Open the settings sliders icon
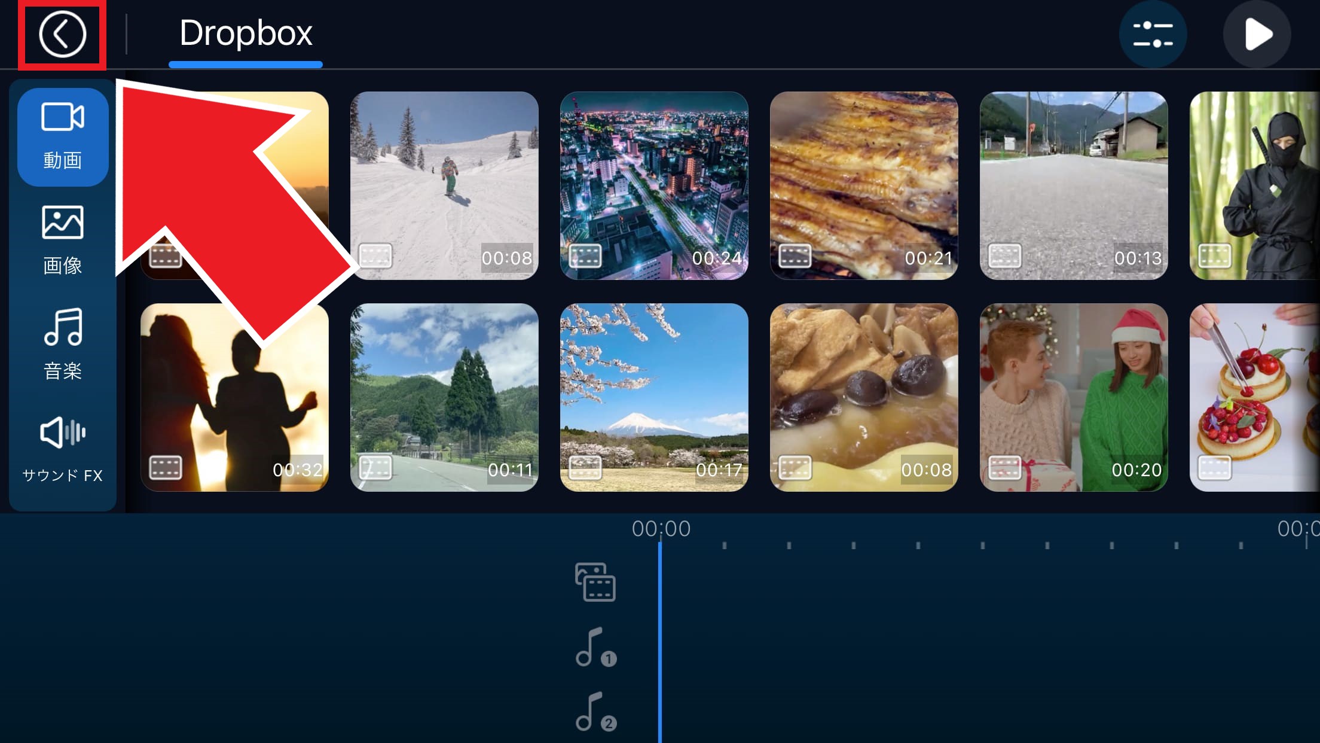The height and width of the screenshot is (743, 1320). point(1153,35)
